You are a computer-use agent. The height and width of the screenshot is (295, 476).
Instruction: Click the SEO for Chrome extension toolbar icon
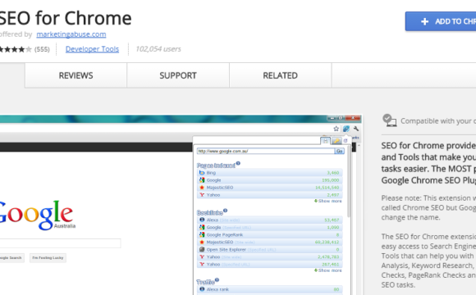pos(346,129)
